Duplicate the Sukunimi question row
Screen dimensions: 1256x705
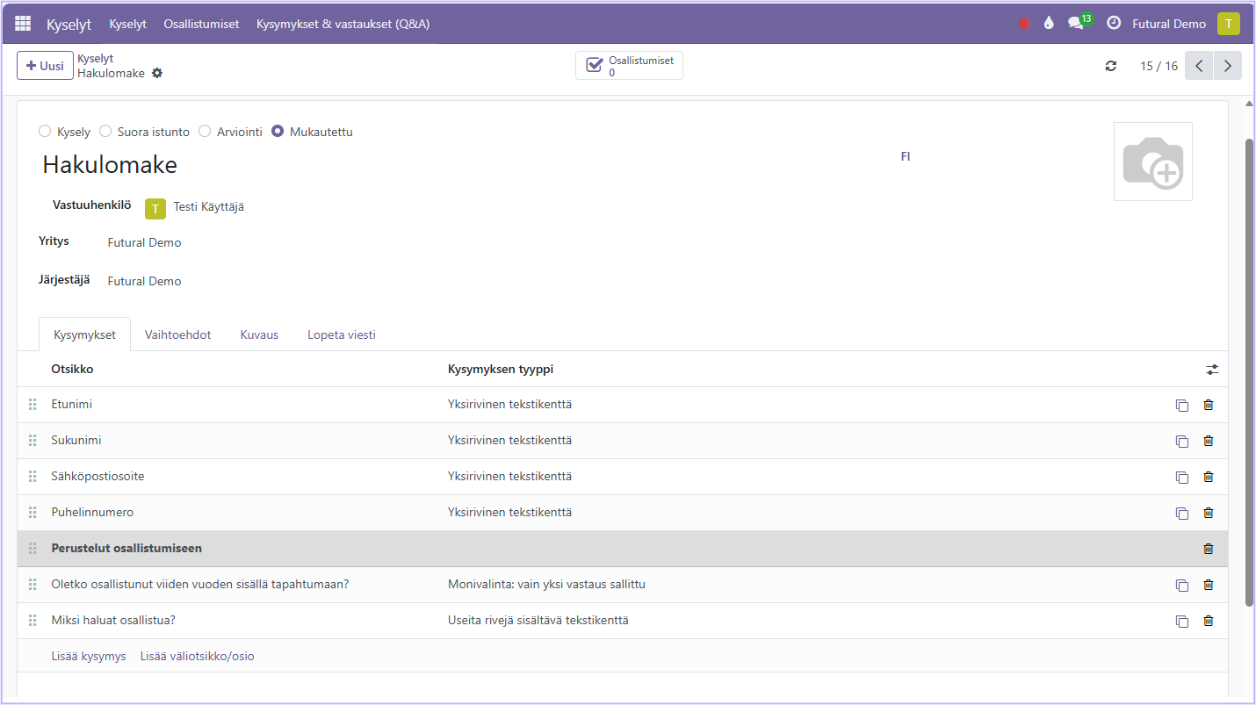[1181, 441]
